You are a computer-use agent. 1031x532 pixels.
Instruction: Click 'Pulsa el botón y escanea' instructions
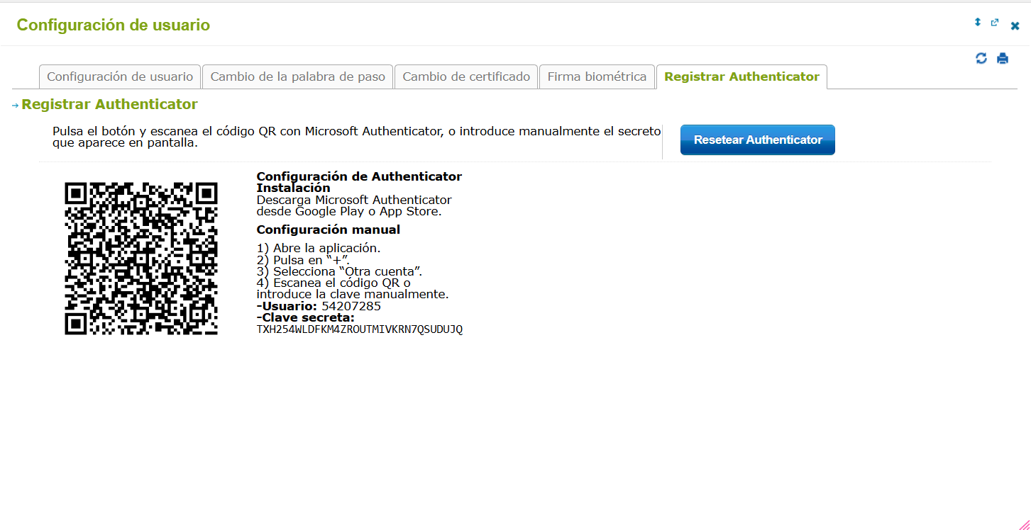coord(357,137)
